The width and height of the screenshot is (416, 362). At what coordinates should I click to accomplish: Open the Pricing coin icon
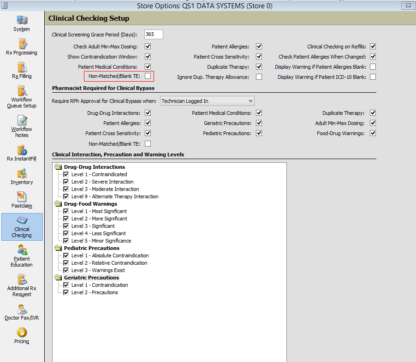[x=22, y=332]
